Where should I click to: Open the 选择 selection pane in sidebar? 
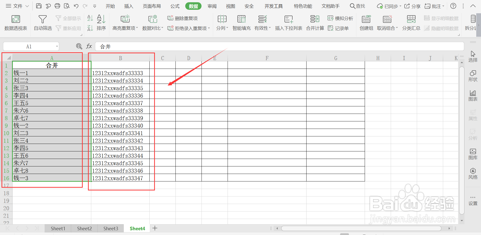pos(473,57)
